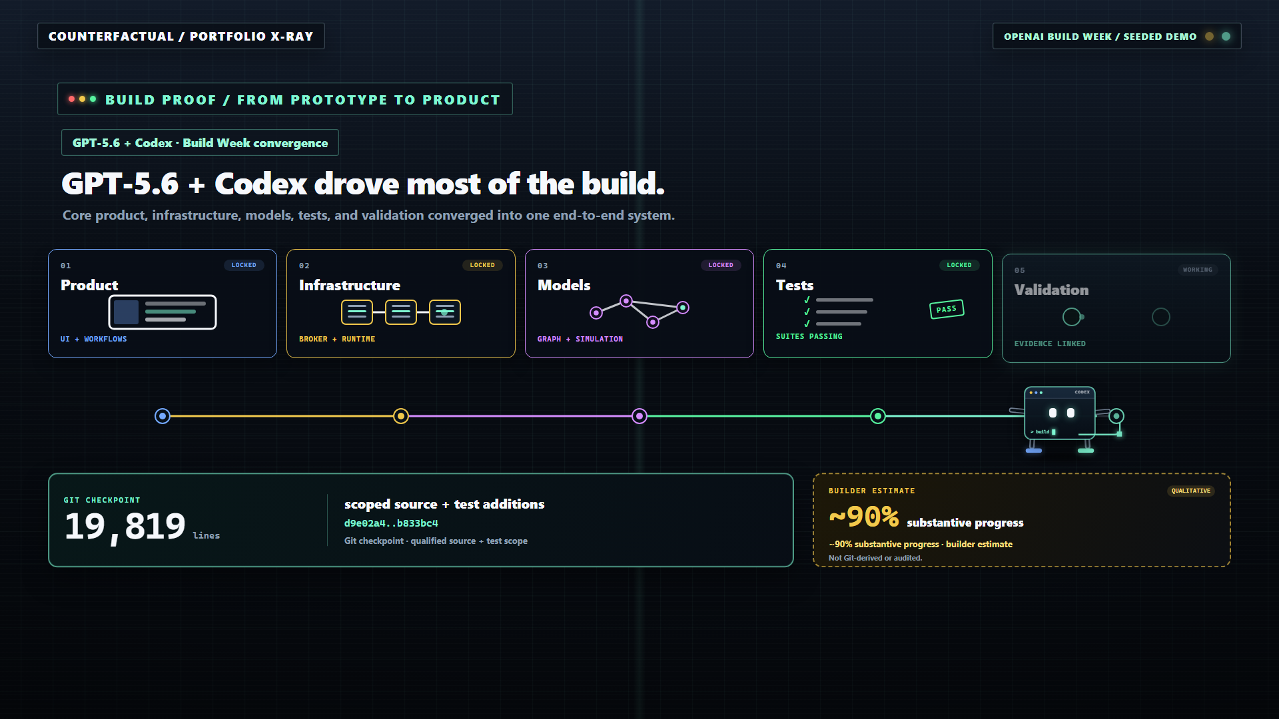Select the final timeline node past the robot
The image size is (1279, 719).
(1116, 416)
